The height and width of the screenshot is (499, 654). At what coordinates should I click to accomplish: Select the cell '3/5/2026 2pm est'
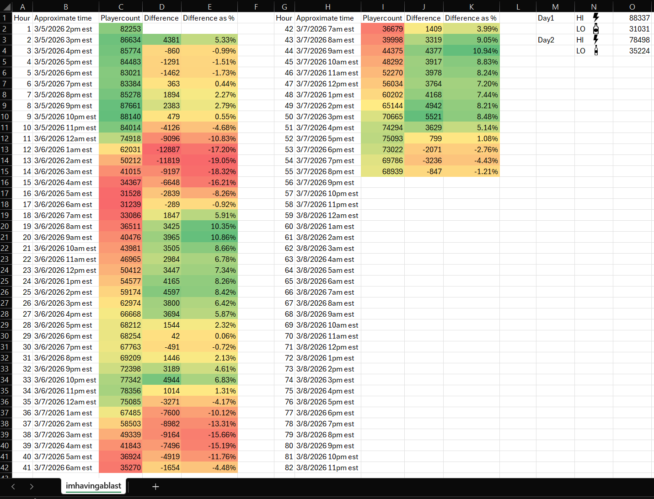[x=66, y=29]
